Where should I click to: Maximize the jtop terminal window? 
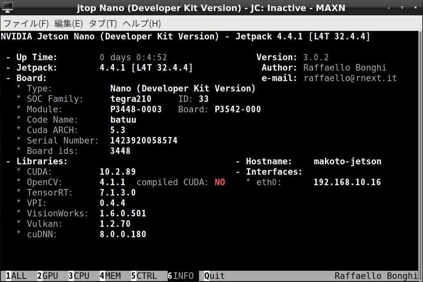[402, 8]
